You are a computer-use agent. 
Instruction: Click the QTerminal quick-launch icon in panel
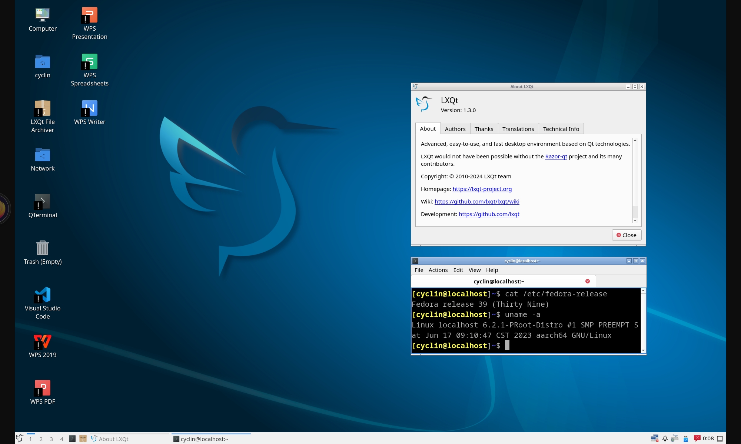[72, 439]
